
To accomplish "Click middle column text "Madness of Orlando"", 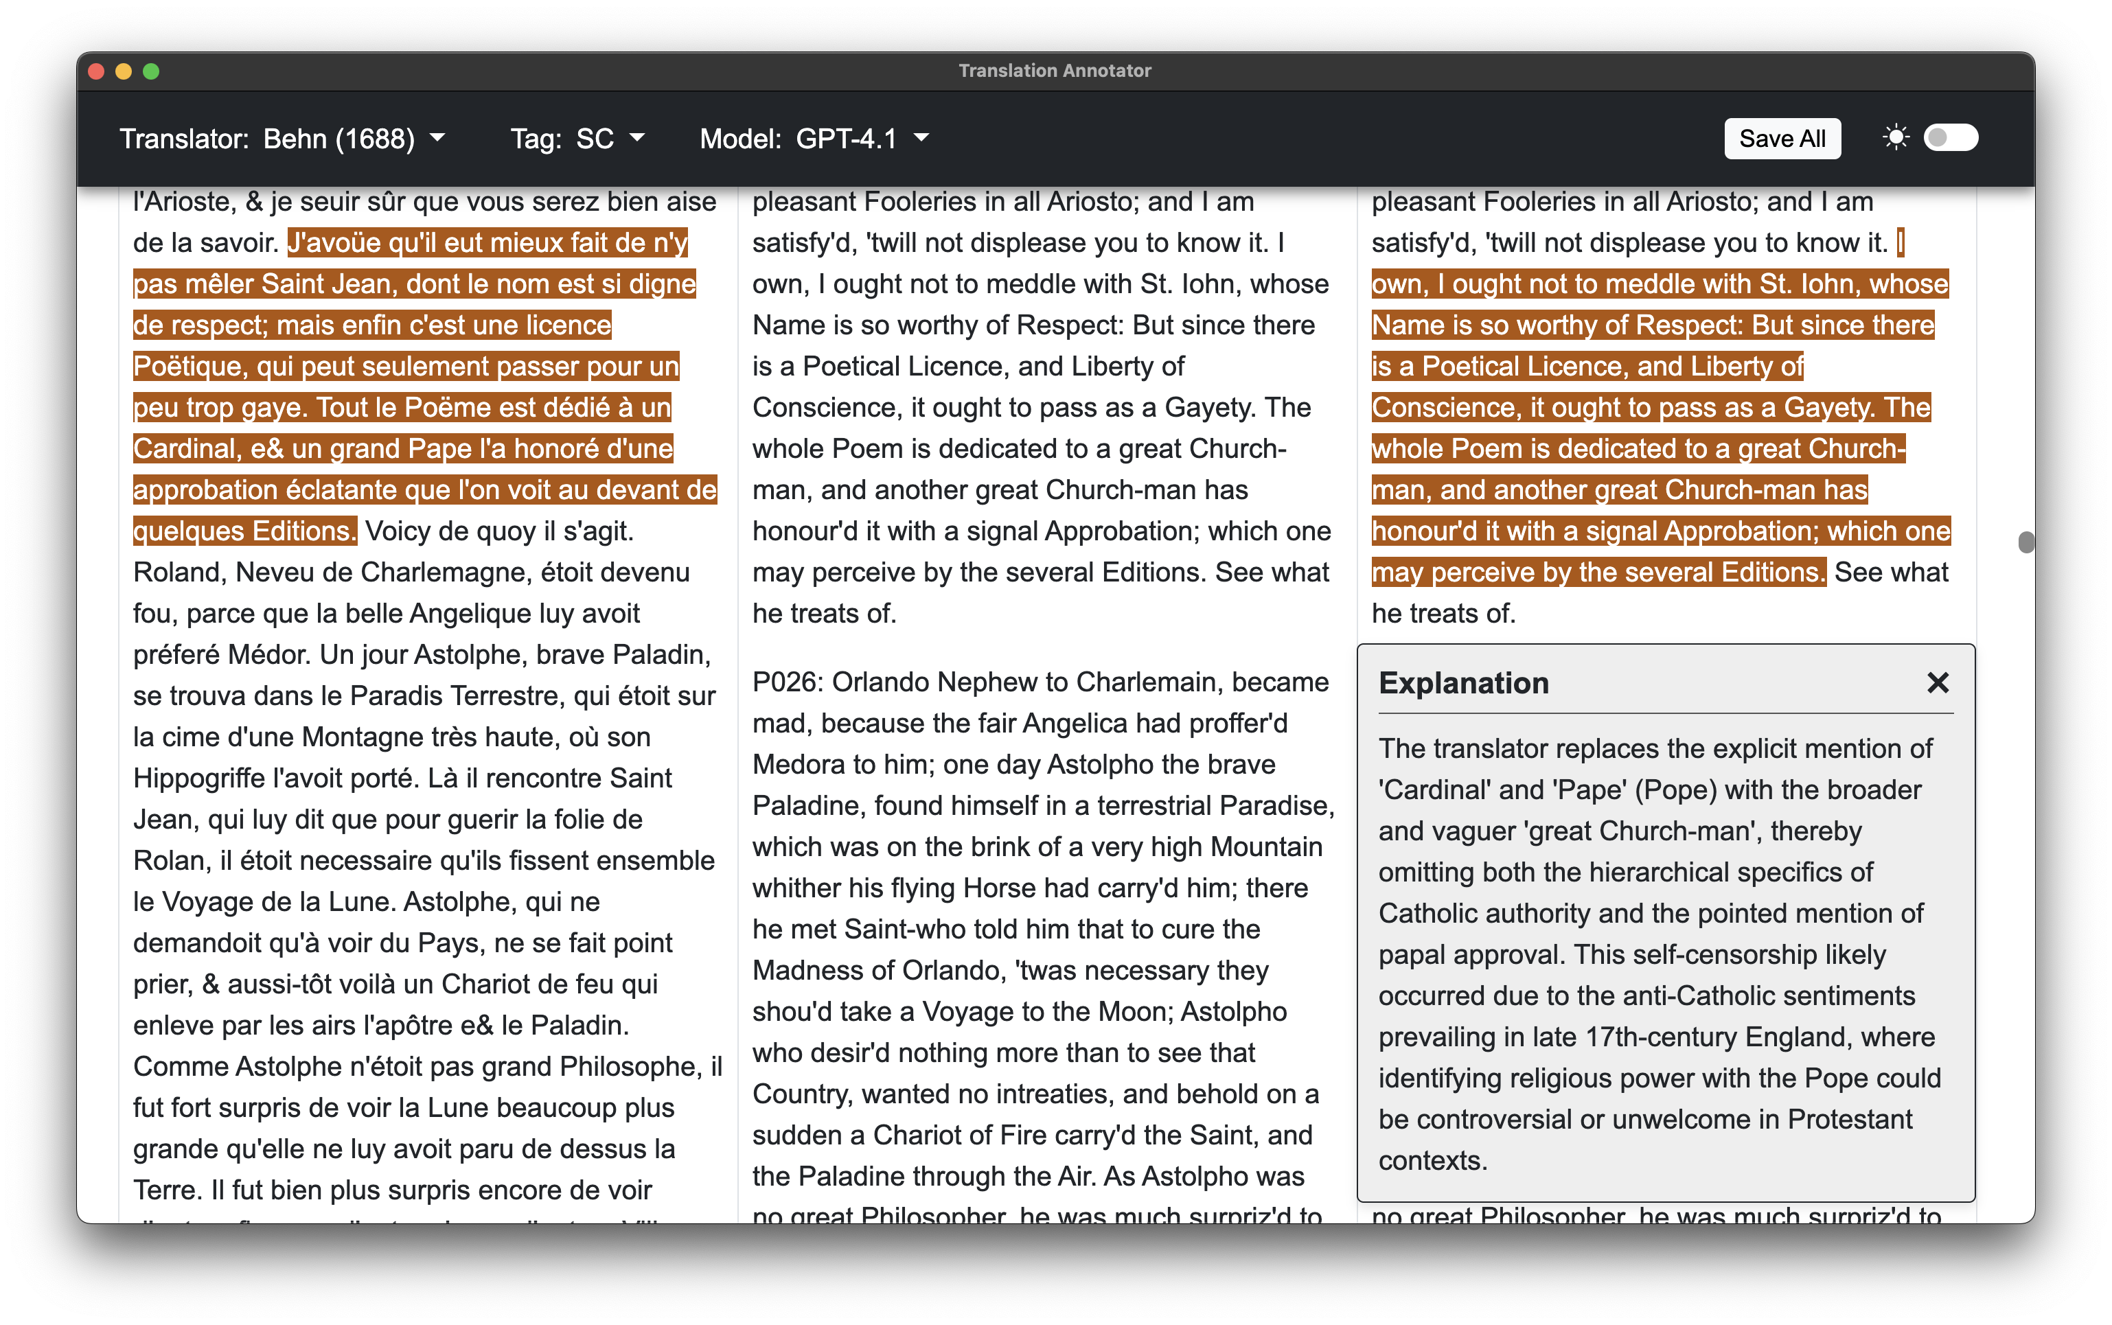I will pos(877,970).
